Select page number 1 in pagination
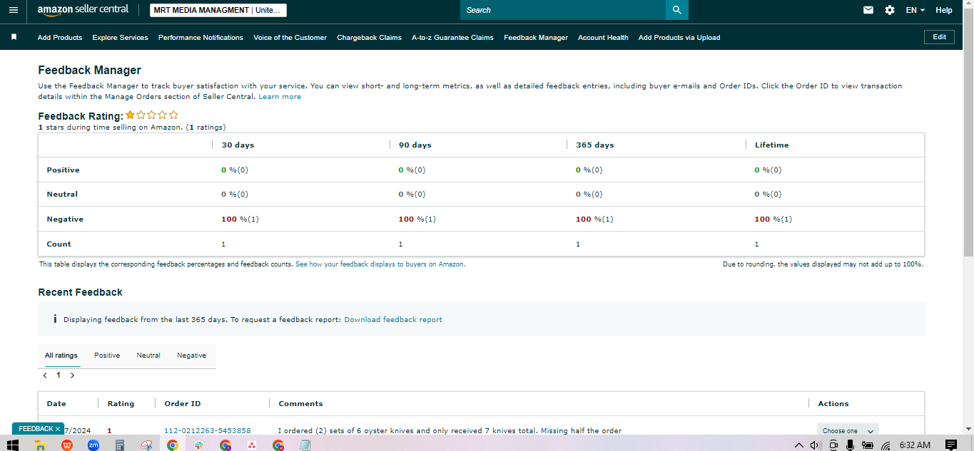This screenshot has width=974, height=451. tap(59, 375)
